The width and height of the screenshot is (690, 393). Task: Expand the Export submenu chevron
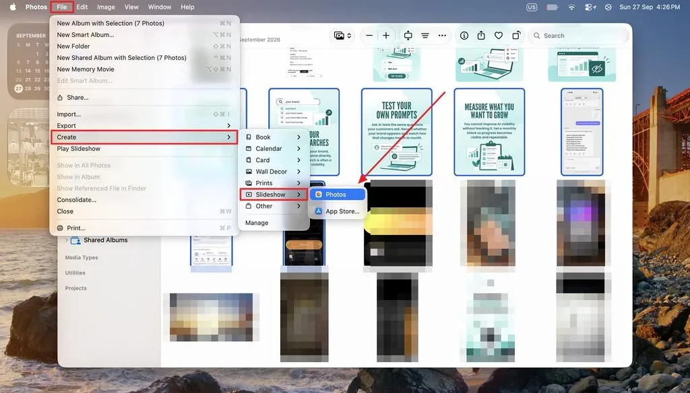point(229,126)
